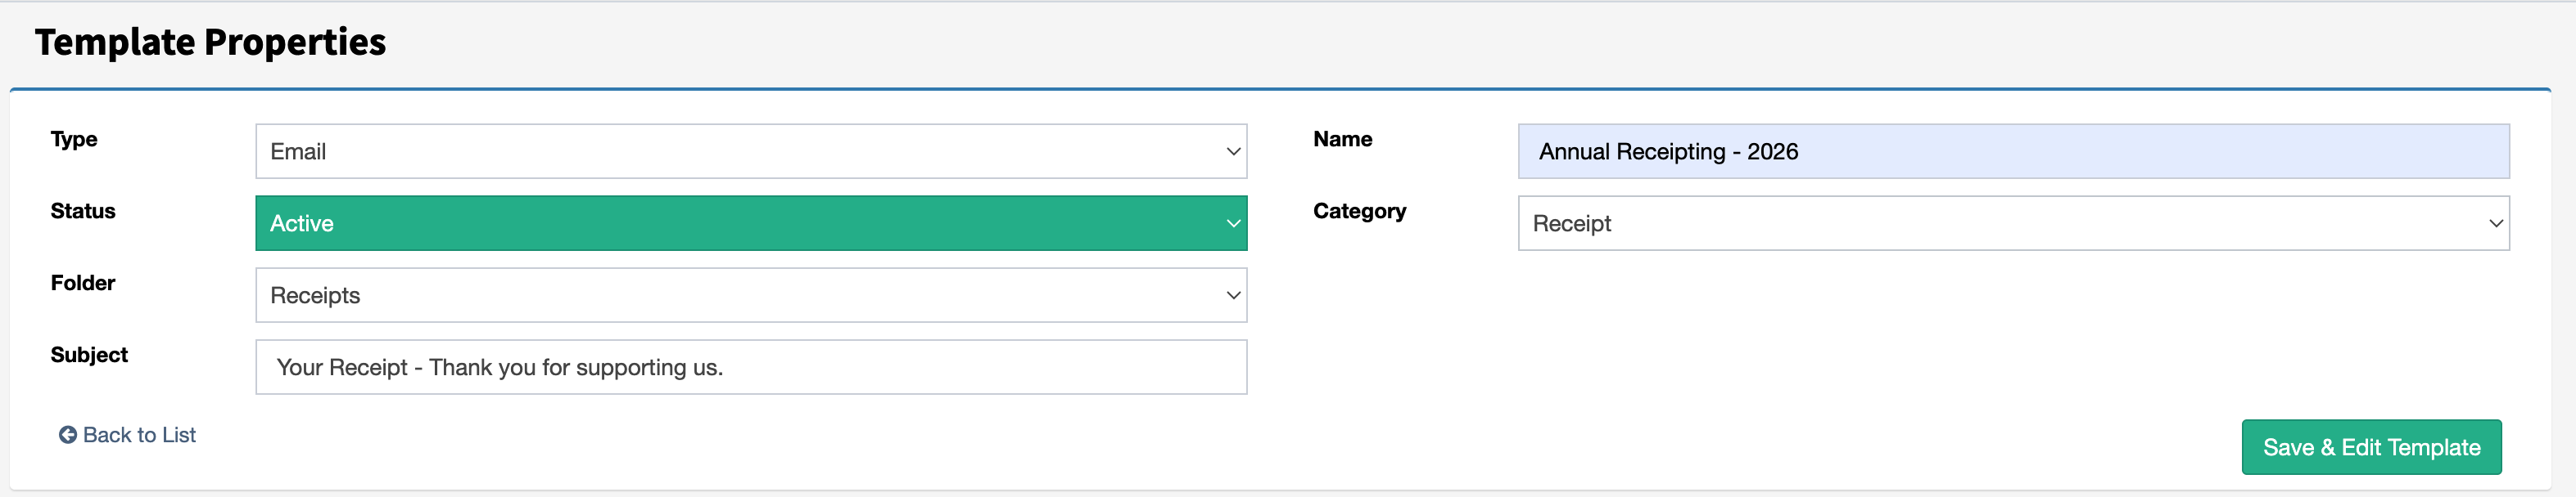Viewport: 2576px width, 497px height.
Task: Click the Name field label
Action: 1342,140
